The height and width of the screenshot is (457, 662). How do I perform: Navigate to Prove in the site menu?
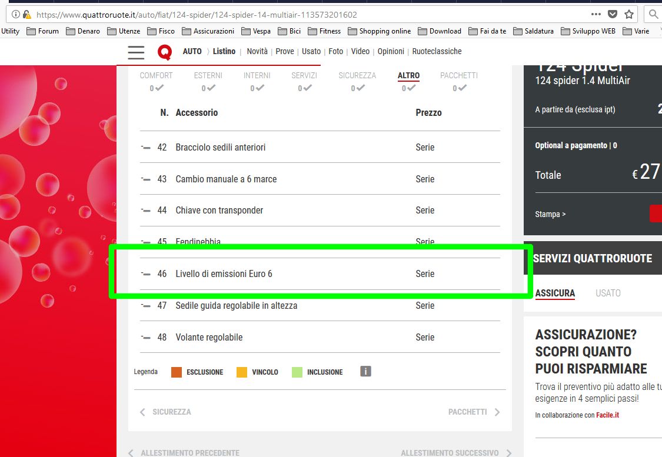285,52
